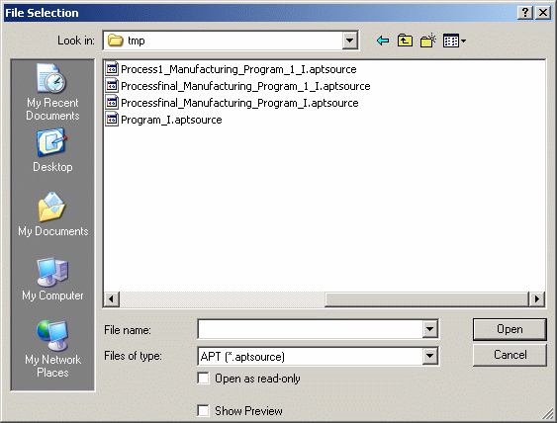Screen dimensions: 557x423
Task: Open the View Menu icon
Action: pos(454,41)
